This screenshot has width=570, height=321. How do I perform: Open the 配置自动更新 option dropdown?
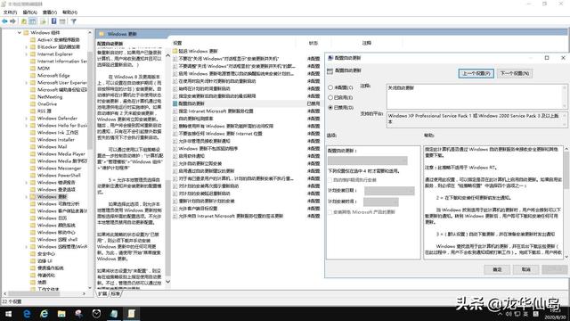367,160
